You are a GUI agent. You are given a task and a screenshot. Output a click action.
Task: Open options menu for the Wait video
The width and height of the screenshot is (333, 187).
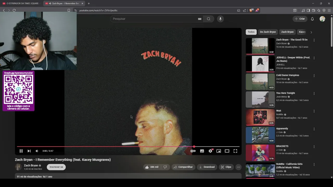(x=314, y=111)
